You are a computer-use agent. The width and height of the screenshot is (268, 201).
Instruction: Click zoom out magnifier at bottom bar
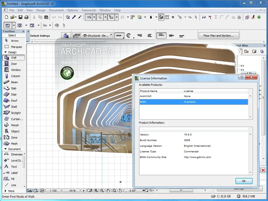click(102, 191)
